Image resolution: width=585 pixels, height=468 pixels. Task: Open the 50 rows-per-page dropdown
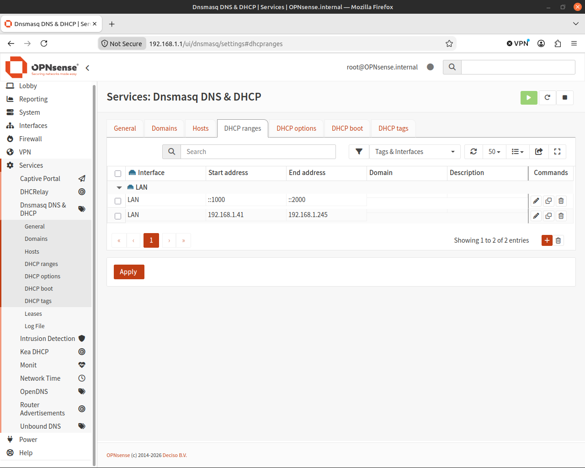coord(495,152)
